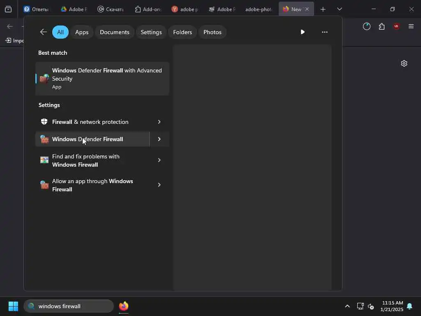Select the All filter pill

(x=60, y=32)
